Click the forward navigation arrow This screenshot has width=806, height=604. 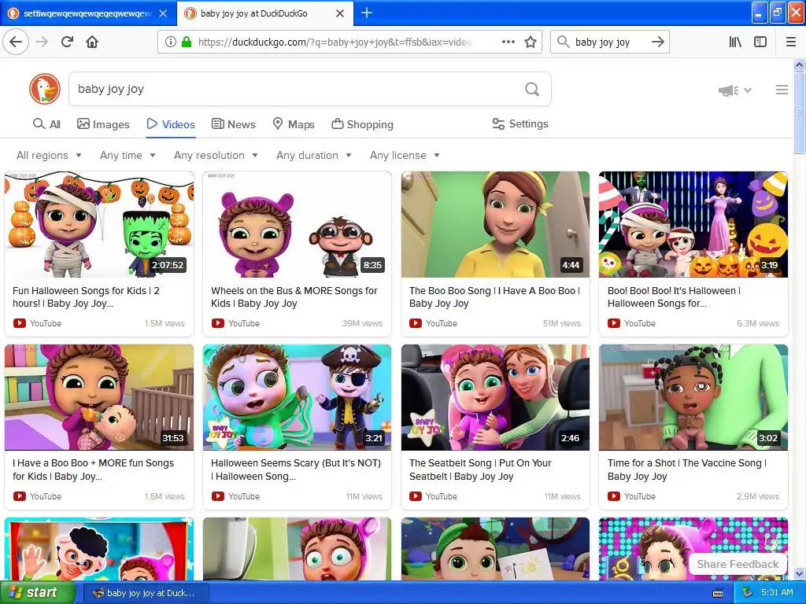coord(43,42)
